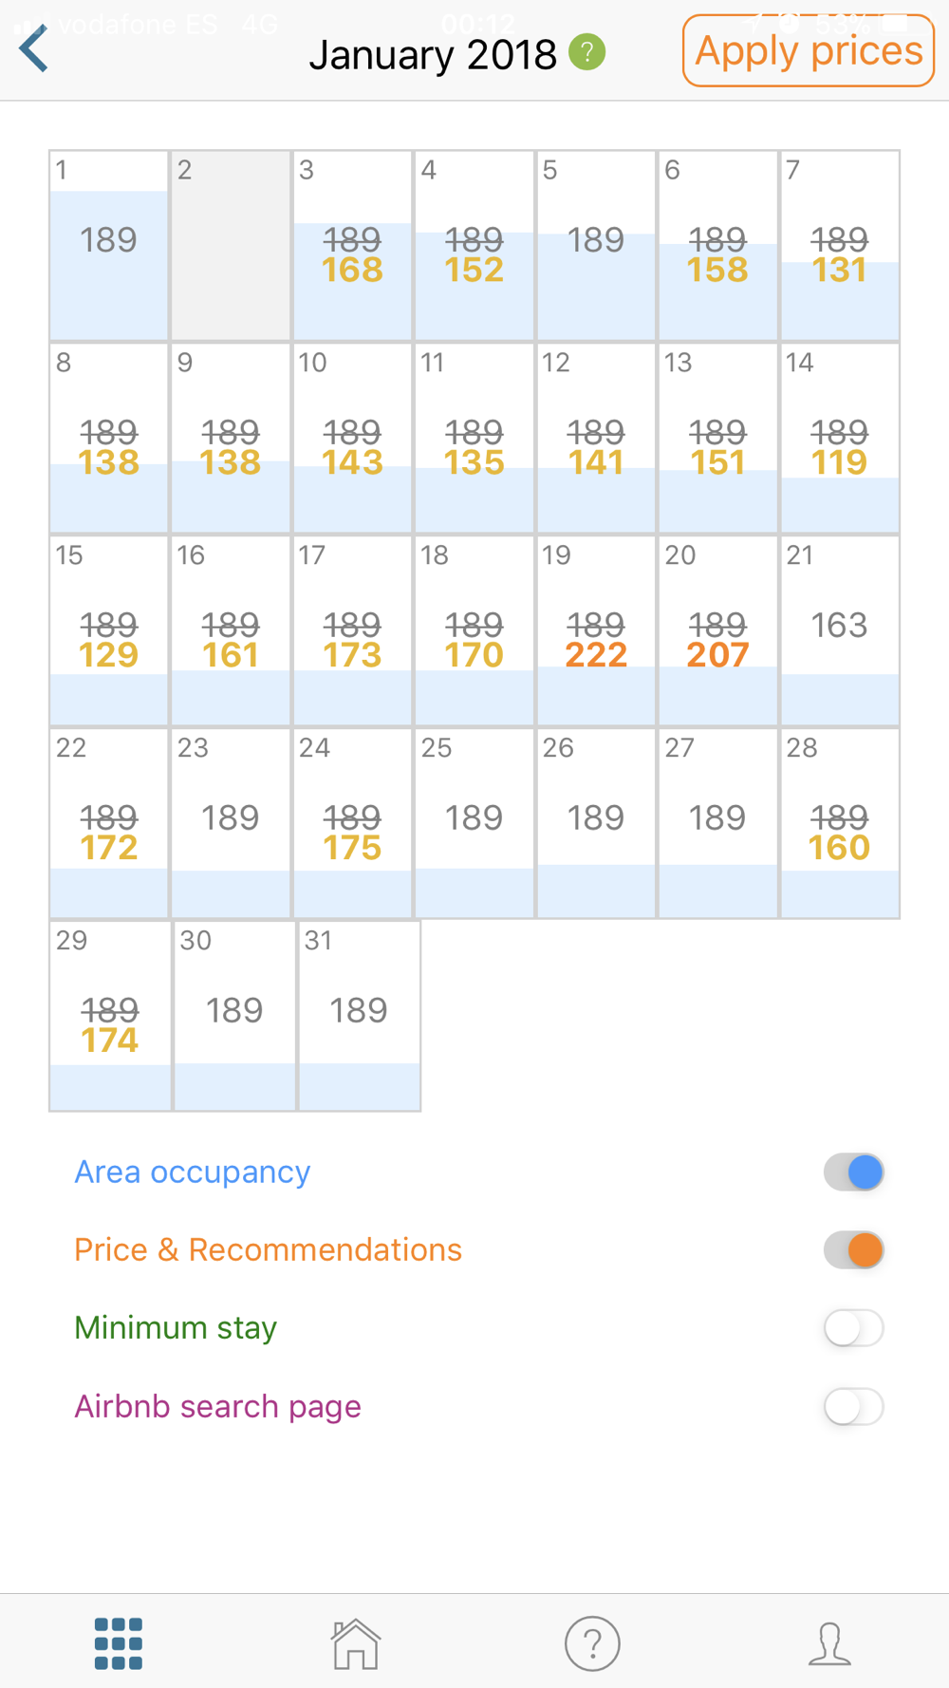This screenshot has width=949, height=1688.
Task: Open the green help icon beside January 2018
Action: click(x=586, y=52)
